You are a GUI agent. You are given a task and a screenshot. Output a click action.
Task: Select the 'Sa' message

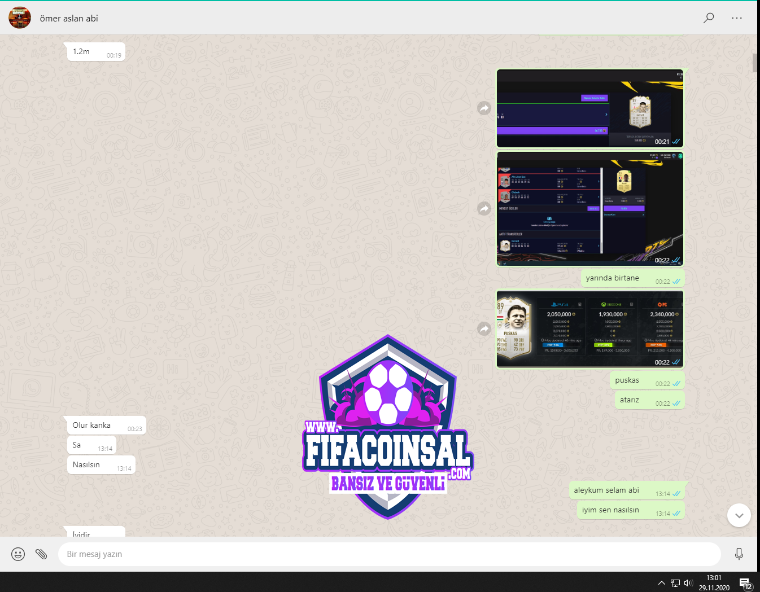click(91, 445)
